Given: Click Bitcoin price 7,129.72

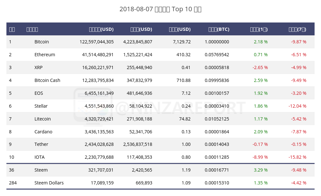Looking at the screenshot, I should click(182, 42).
